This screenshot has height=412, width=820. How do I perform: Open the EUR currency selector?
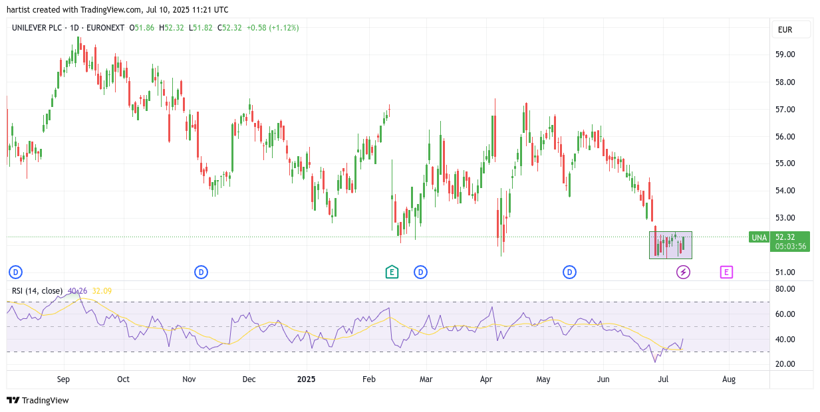(791, 29)
